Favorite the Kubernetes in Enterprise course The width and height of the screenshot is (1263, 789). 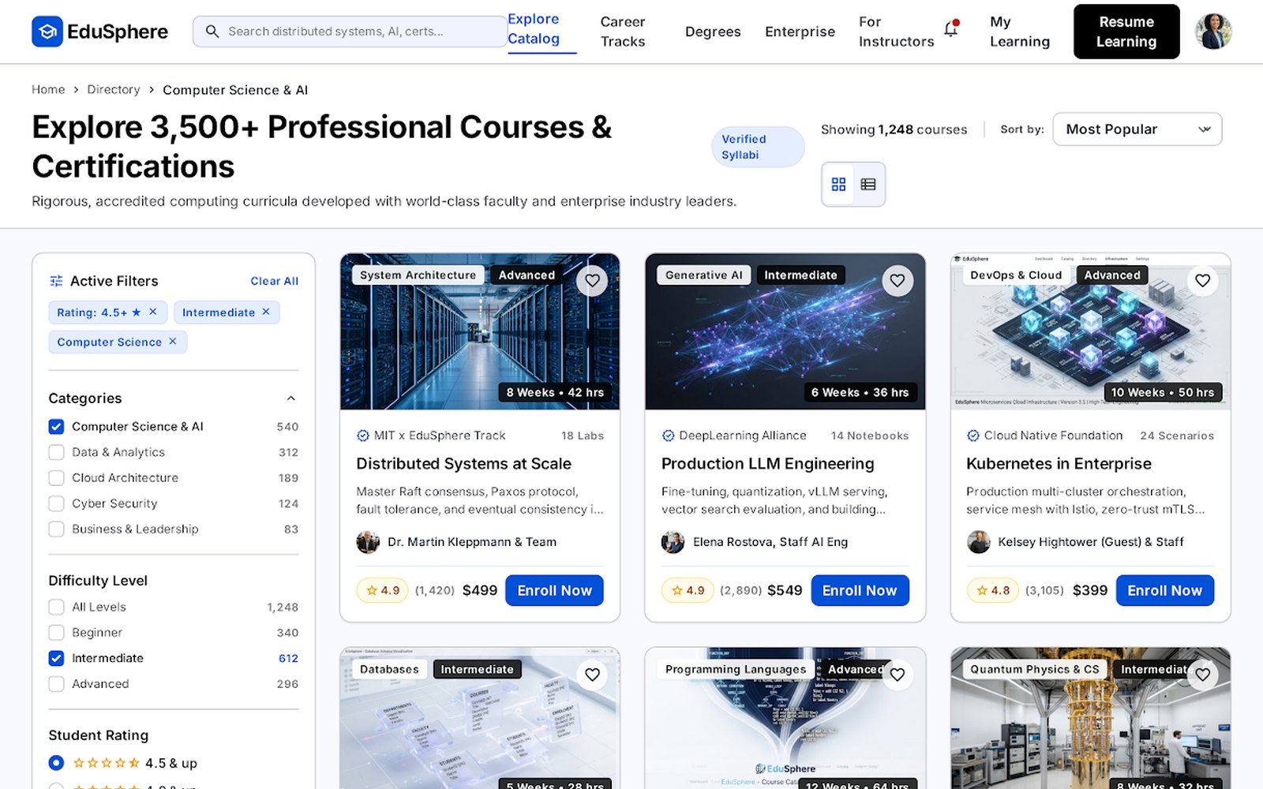point(1202,280)
